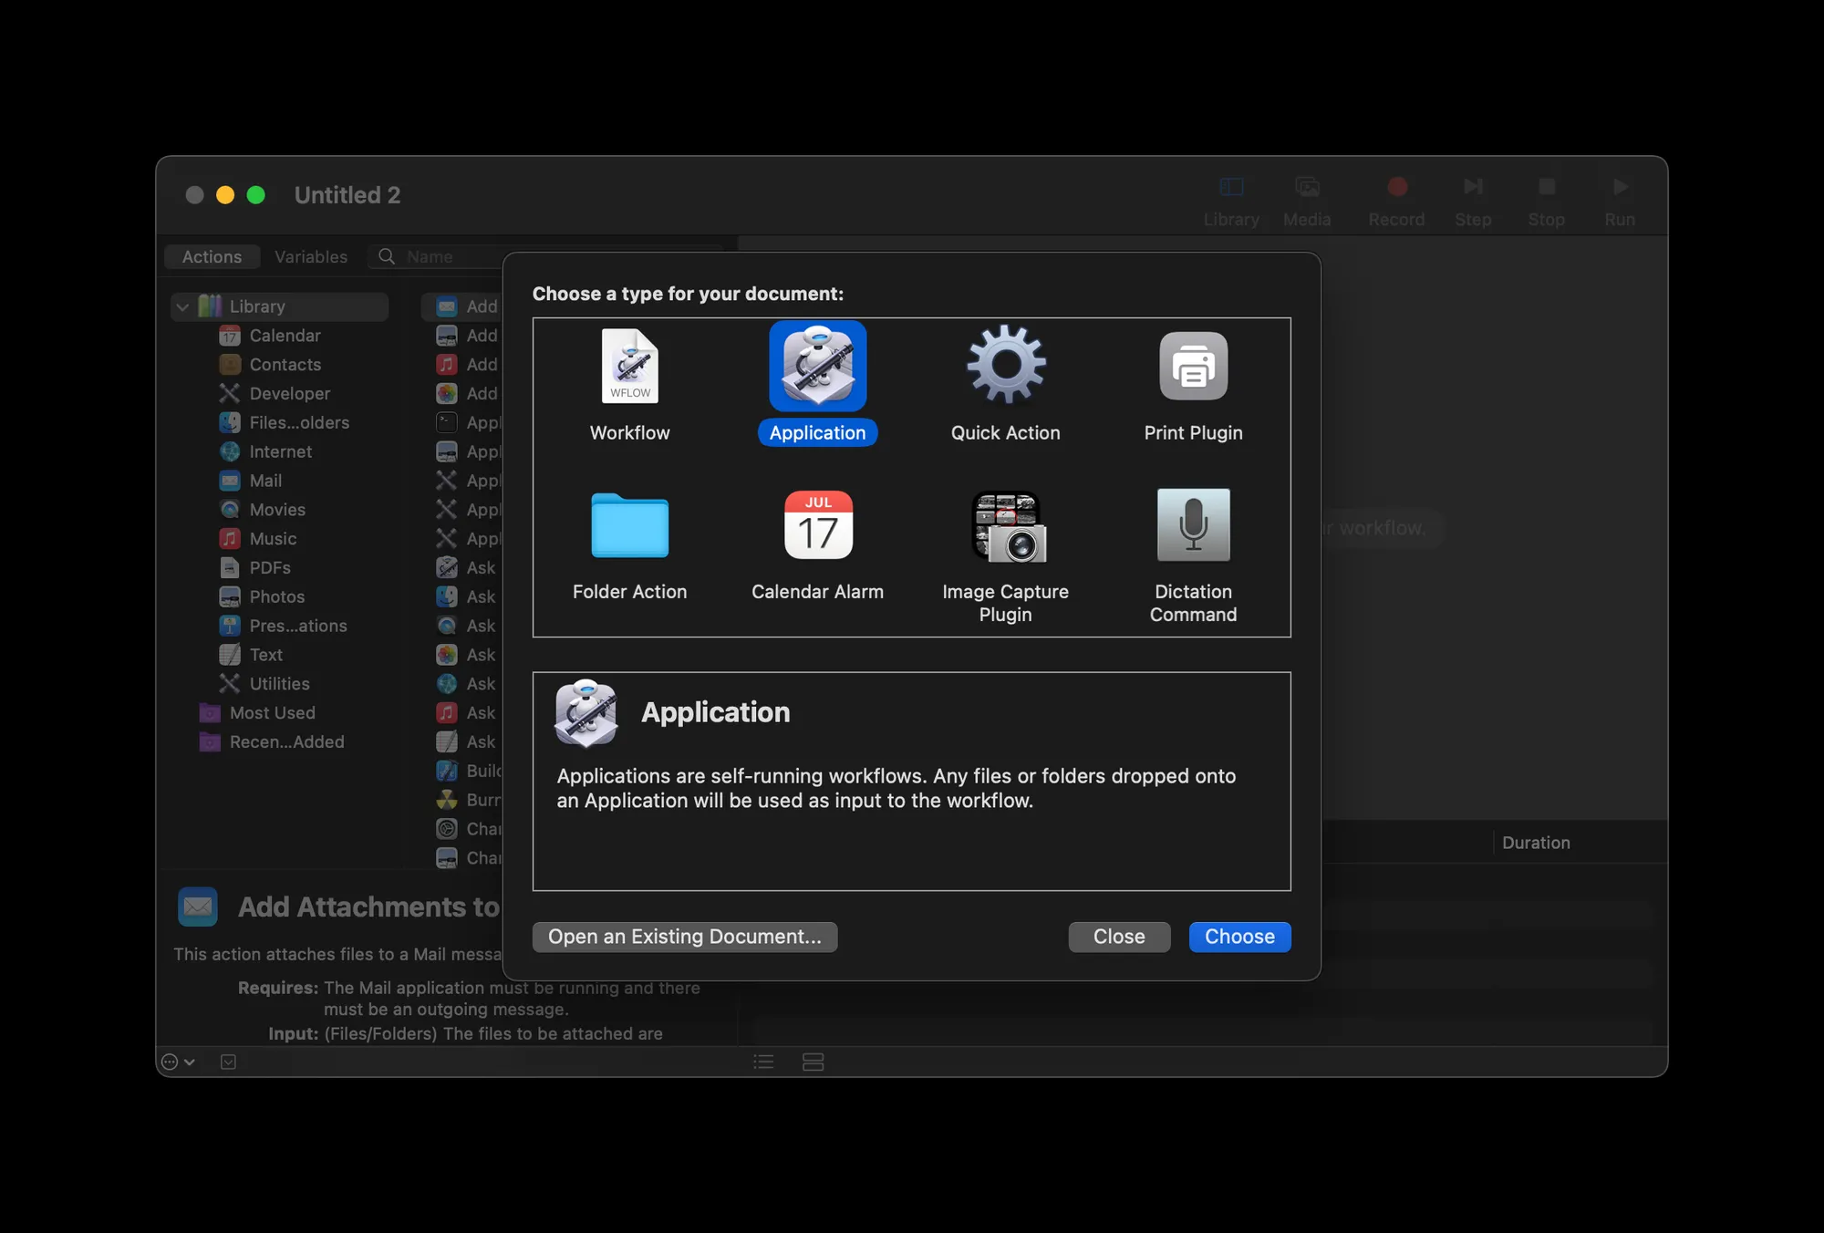The width and height of the screenshot is (1824, 1233).
Task: Pick the Calendar Alarm document type
Action: pos(817,526)
